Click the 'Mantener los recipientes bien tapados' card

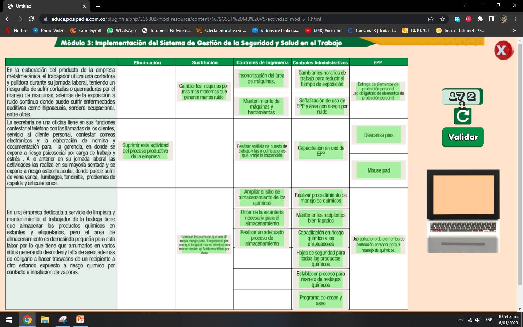click(x=321, y=218)
